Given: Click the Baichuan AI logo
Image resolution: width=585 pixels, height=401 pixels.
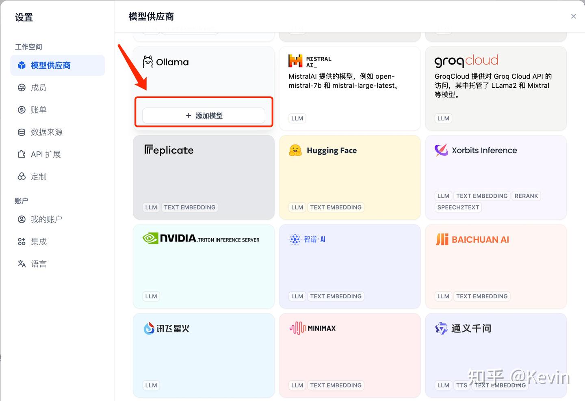Looking at the screenshot, I should [472, 239].
